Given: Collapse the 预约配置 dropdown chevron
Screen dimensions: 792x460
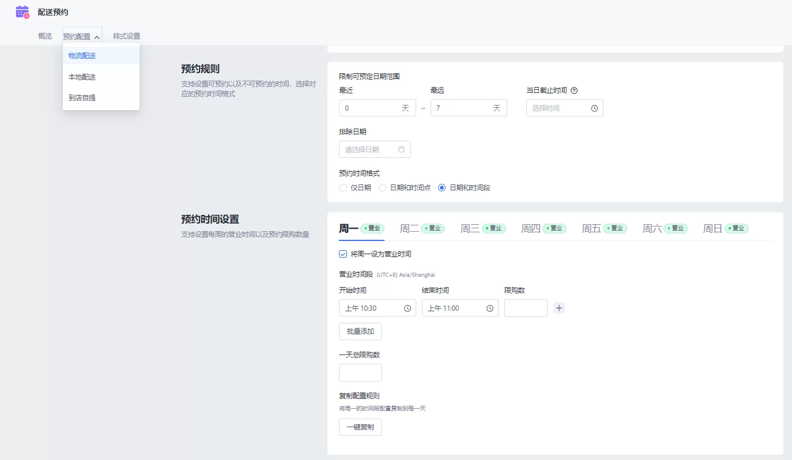Looking at the screenshot, I should (96, 36).
